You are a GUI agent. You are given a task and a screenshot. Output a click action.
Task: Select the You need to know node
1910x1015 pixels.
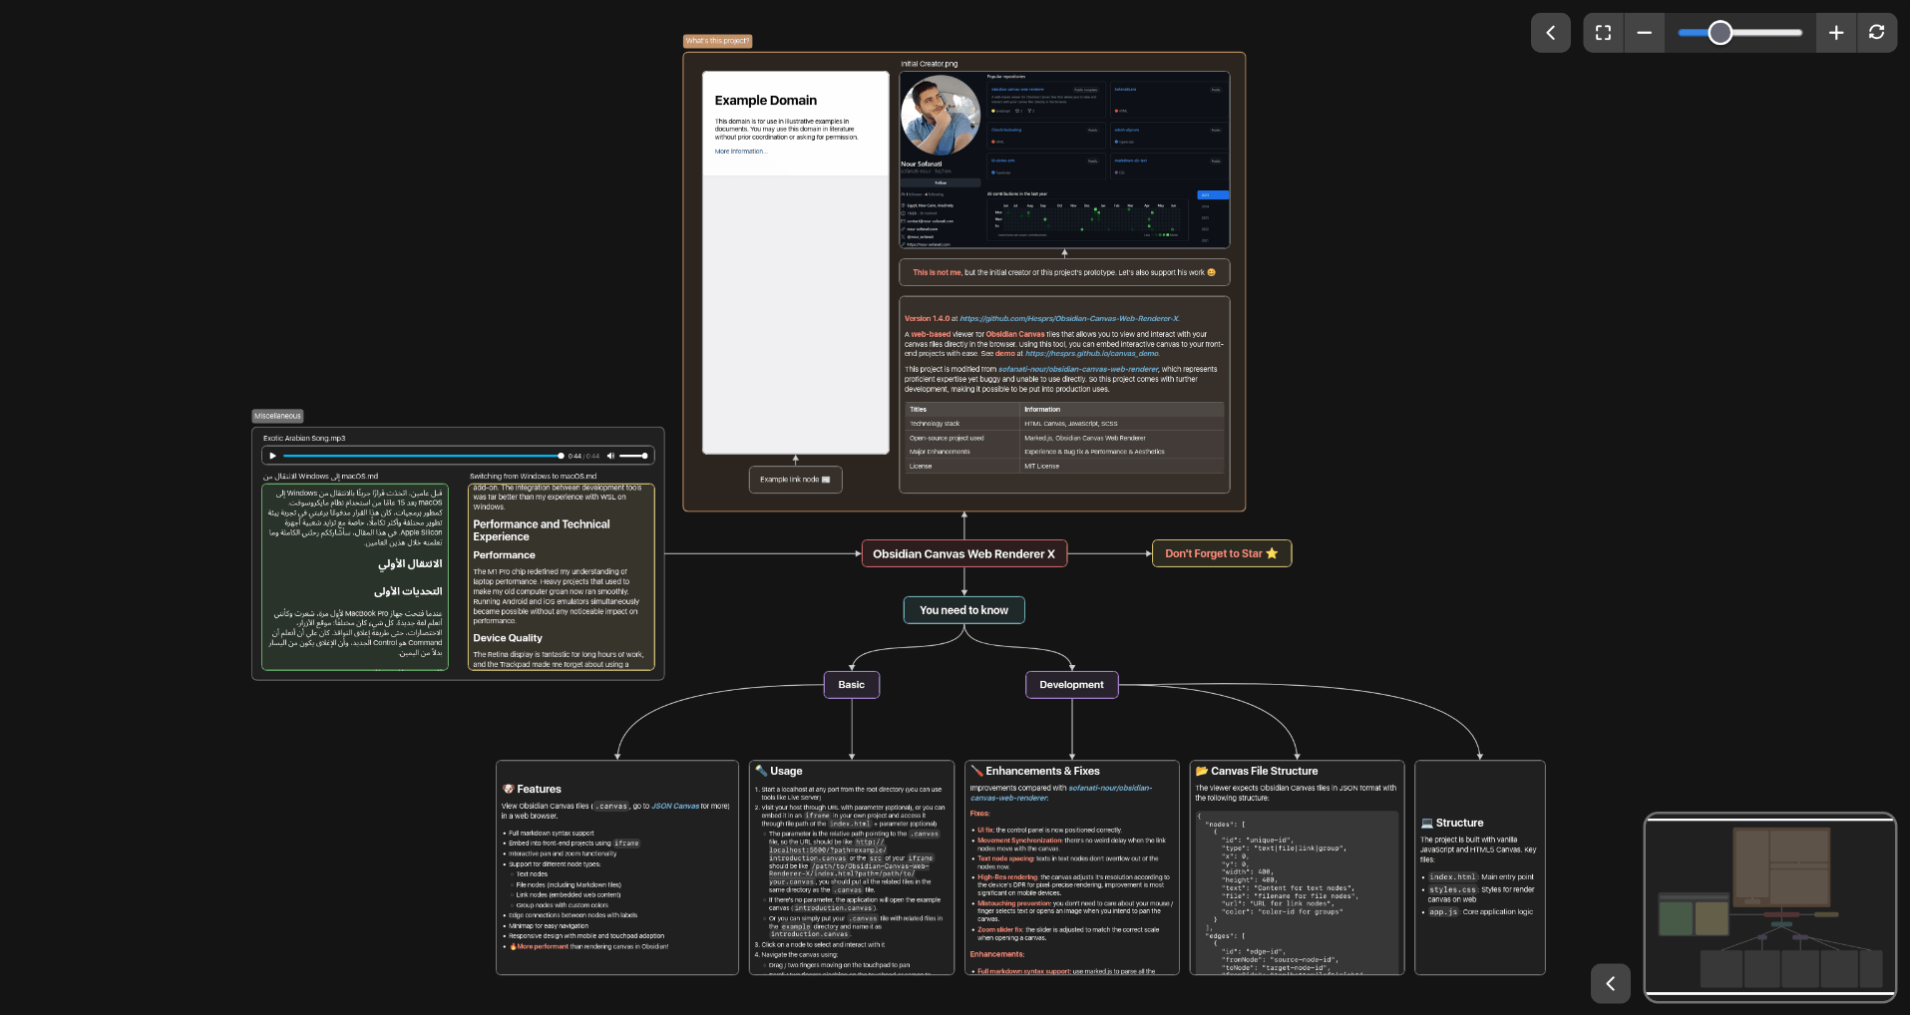click(x=962, y=609)
